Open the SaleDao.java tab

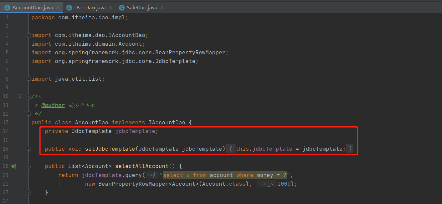click(142, 7)
